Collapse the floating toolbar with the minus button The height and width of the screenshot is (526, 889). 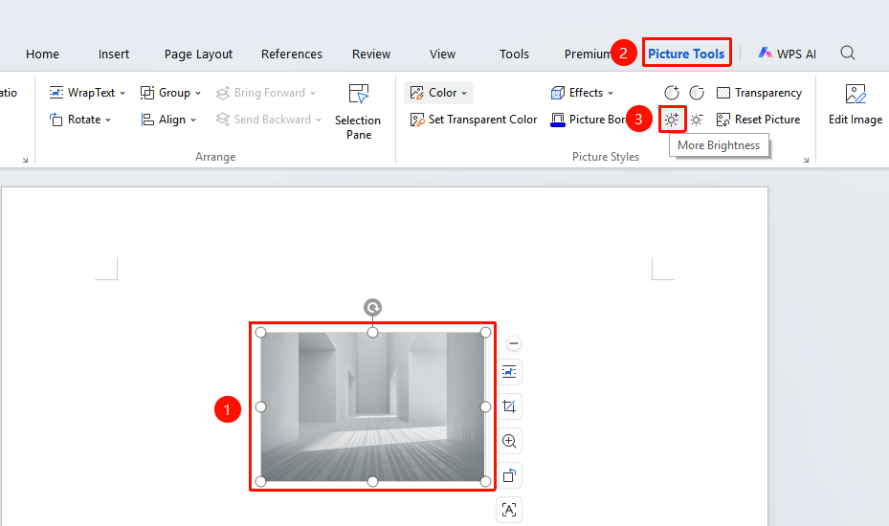pyautogui.click(x=514, y=343)
